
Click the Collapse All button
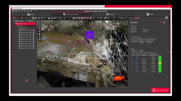point(30,21)
